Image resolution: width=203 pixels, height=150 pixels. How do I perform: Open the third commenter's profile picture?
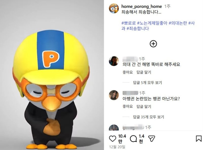click(x=114, y=128)
